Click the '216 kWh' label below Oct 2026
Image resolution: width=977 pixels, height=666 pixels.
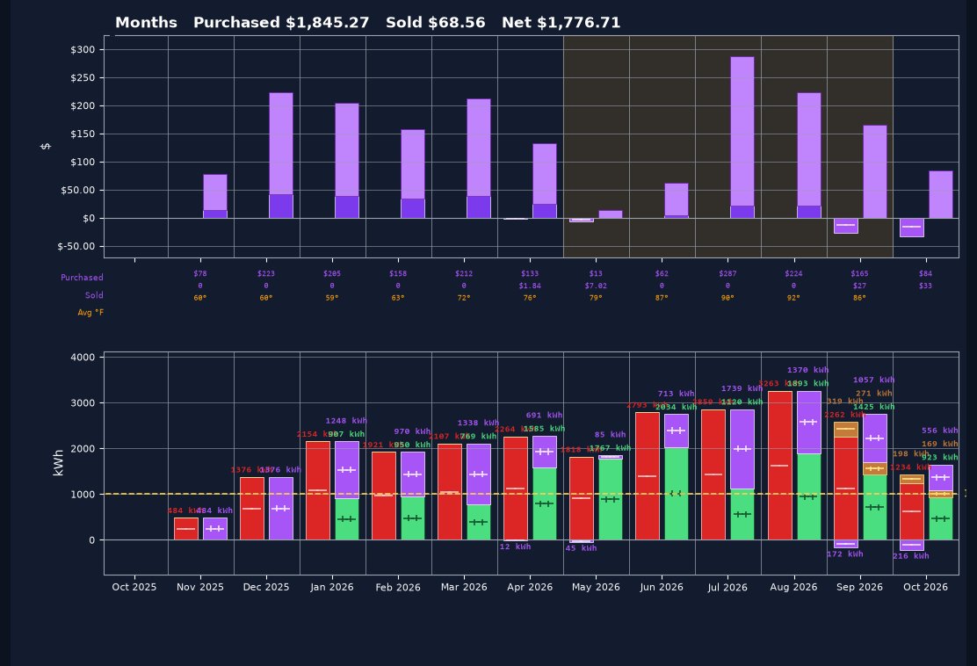point(911,555)
